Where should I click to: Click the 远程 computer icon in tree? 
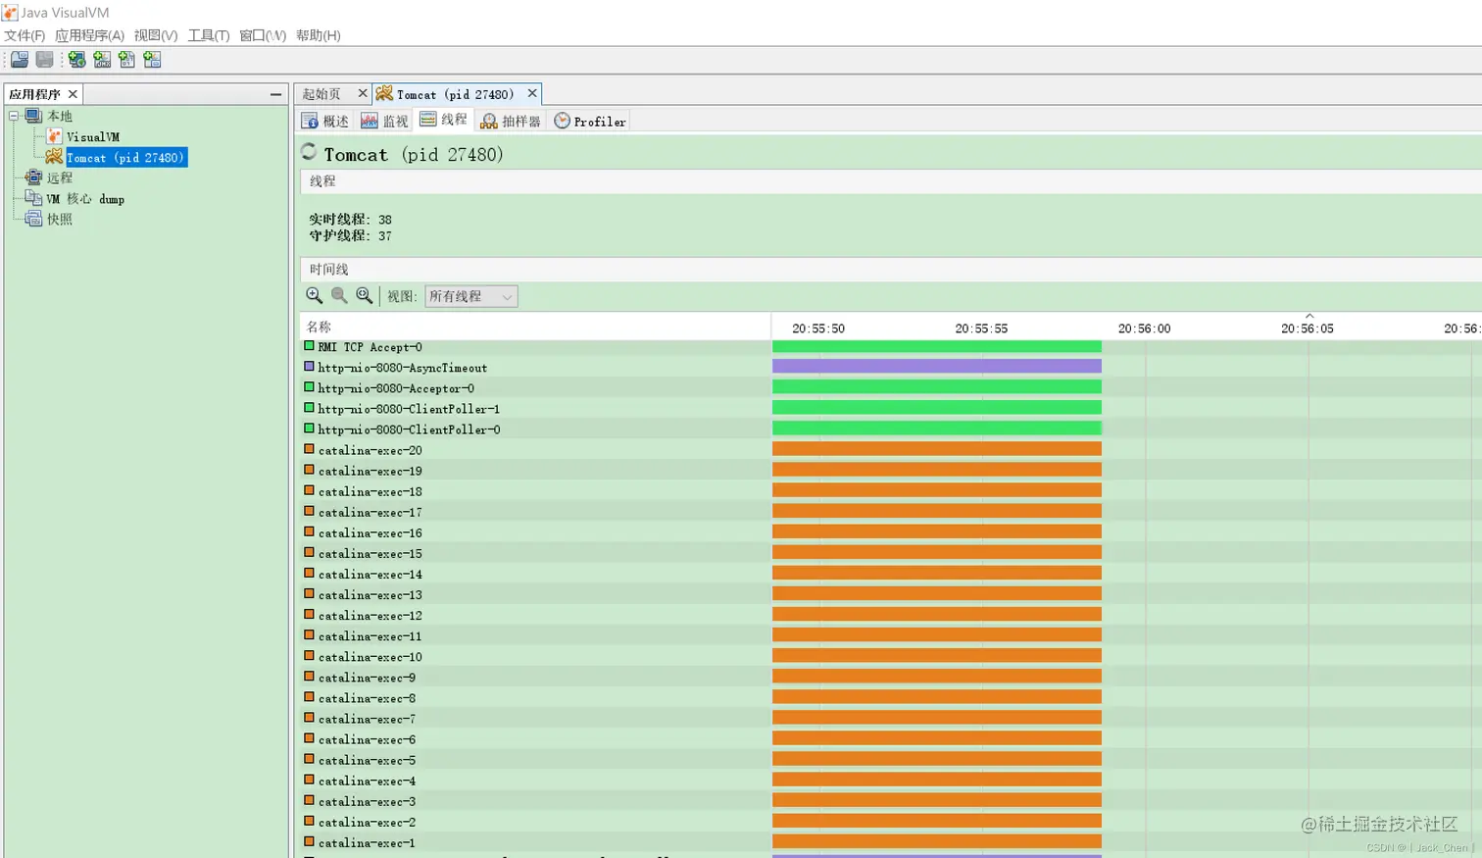coord(33,177)
